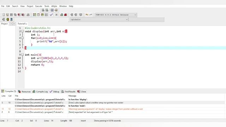Collapse the display function fold at line 2
226x127 pixels.
tap(22, 31)
